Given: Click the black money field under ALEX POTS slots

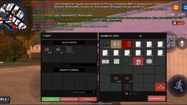Looking at the screenshot, I should click(83, 65).
